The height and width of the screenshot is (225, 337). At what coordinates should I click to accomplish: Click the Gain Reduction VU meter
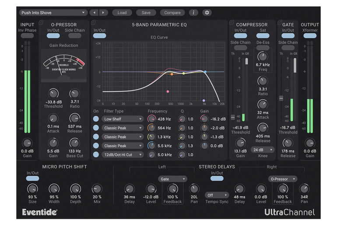(64, 66)
